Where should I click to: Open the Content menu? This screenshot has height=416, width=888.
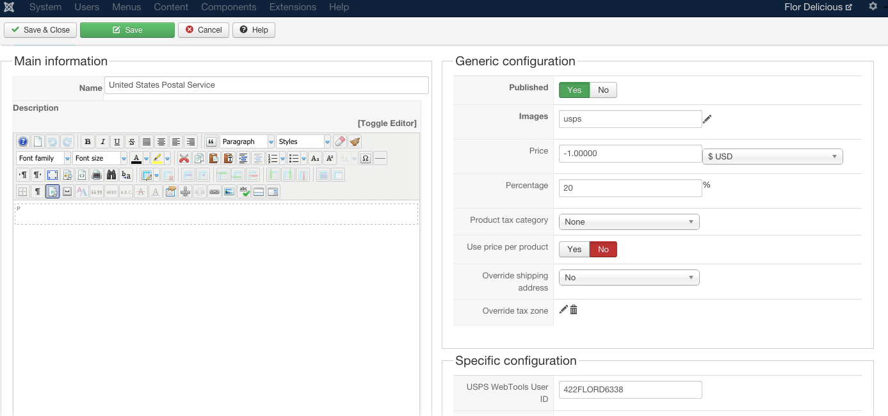pos(171,7)
